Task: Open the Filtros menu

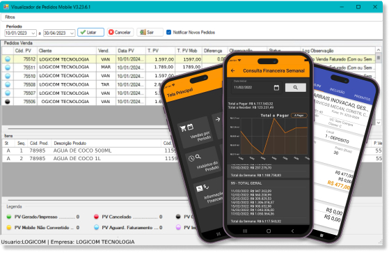Action: pyautogui.click(x=10, y=17)
